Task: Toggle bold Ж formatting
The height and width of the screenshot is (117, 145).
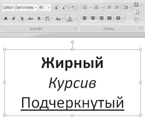Action: click(x=6, y=19)
